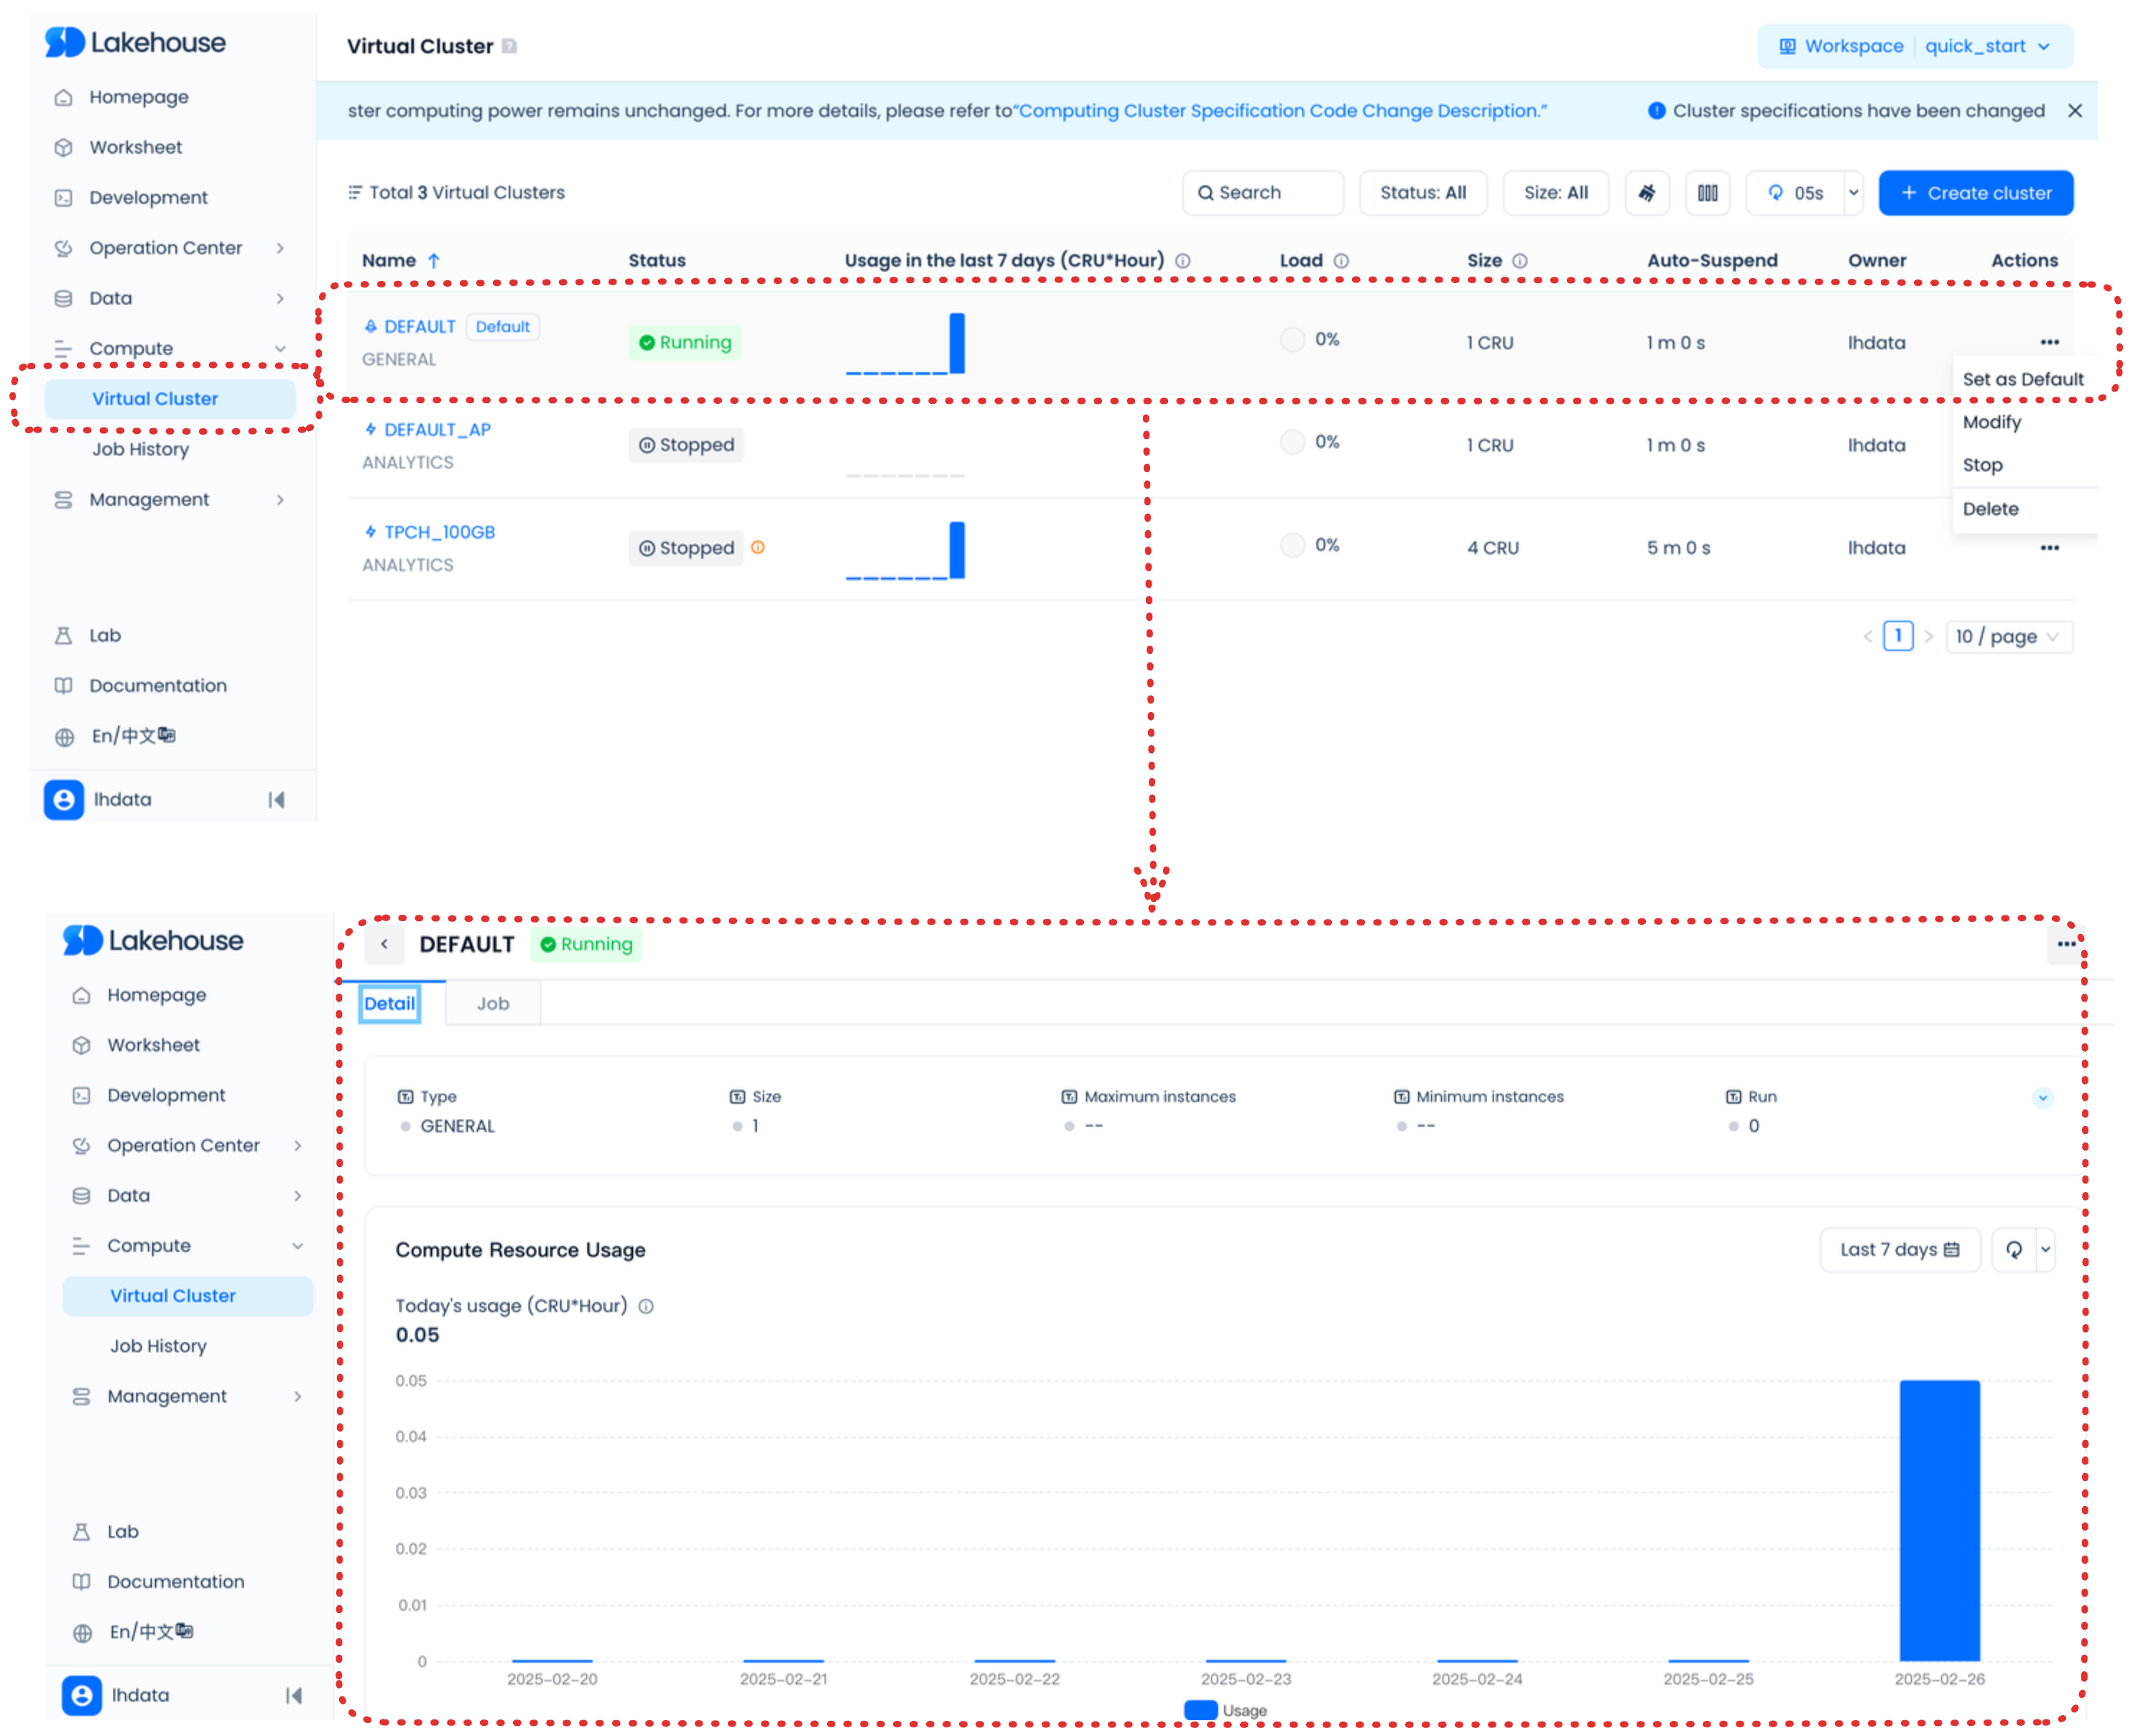Click the warning icon beside TPCH_100GB Stopped

click(758, 547)
